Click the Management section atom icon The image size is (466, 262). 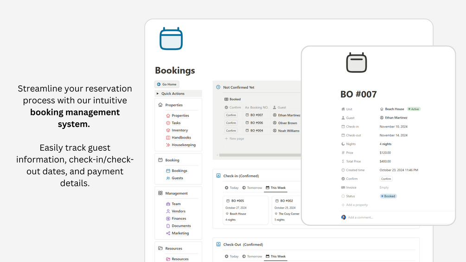pos(160,193)
